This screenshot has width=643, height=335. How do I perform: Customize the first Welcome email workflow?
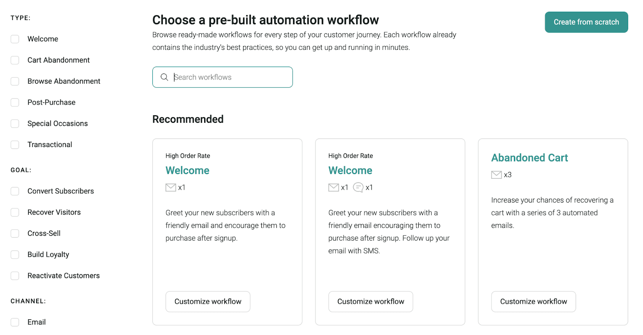pos(208,302)
